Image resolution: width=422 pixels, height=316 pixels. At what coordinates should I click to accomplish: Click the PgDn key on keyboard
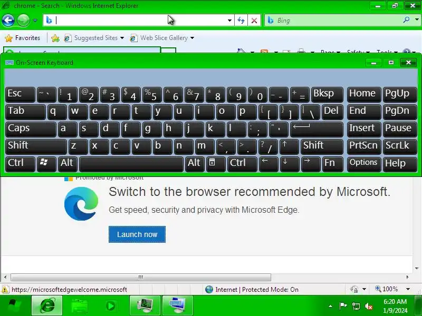(x=400, y=112)
